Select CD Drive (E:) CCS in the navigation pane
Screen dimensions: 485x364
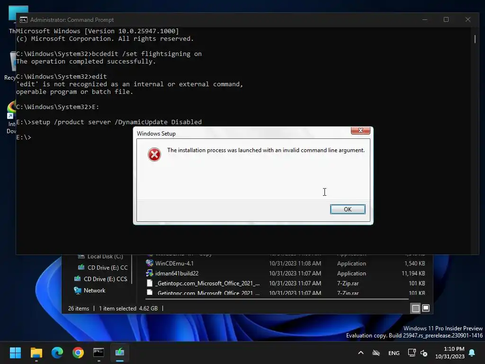point(106,279)
